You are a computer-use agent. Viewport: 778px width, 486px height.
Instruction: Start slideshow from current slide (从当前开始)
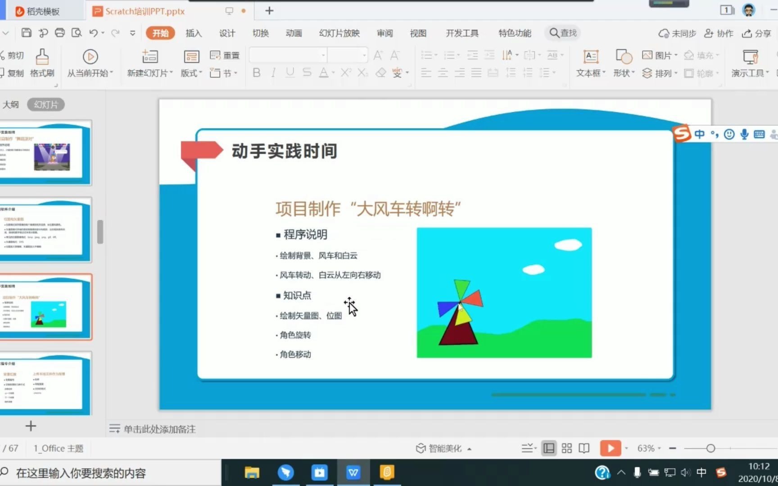(x=90, y=63)
